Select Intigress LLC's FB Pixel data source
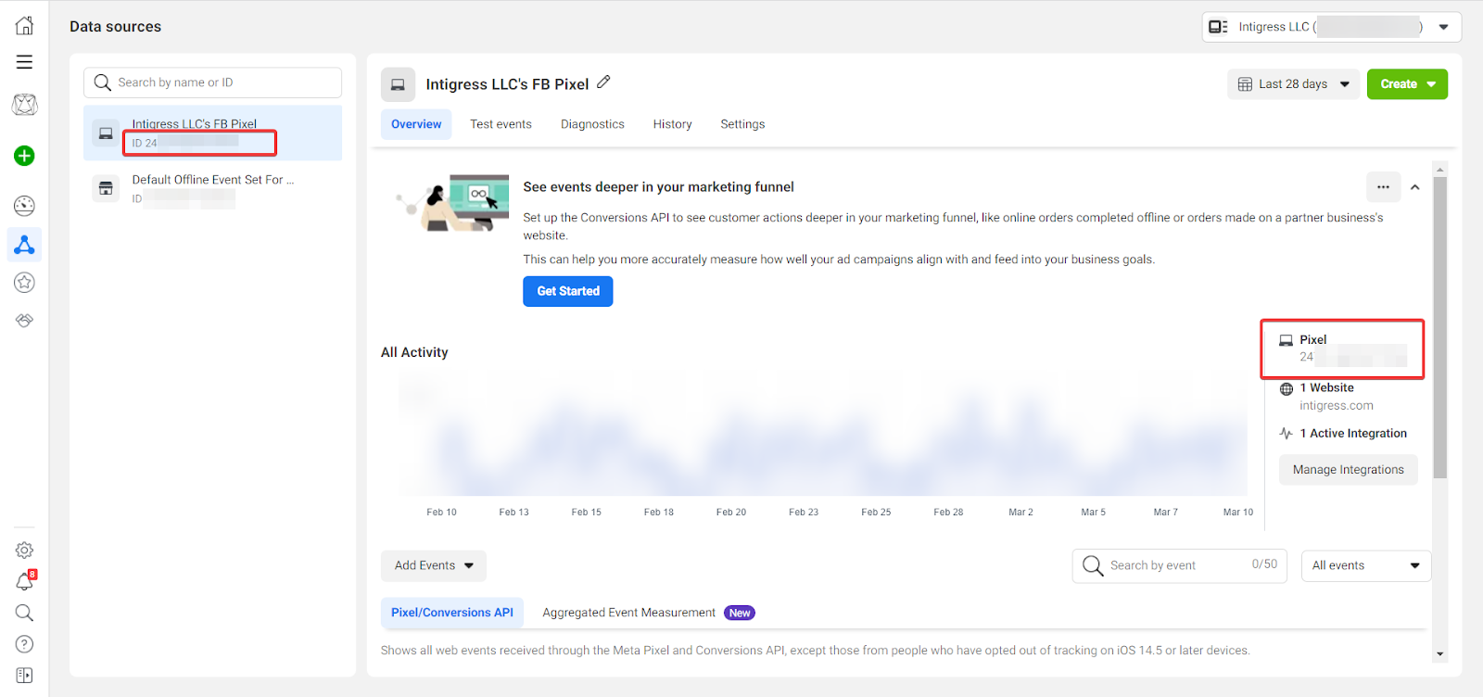This screenshot has width=1483, height=697. (x=212, y=133)
